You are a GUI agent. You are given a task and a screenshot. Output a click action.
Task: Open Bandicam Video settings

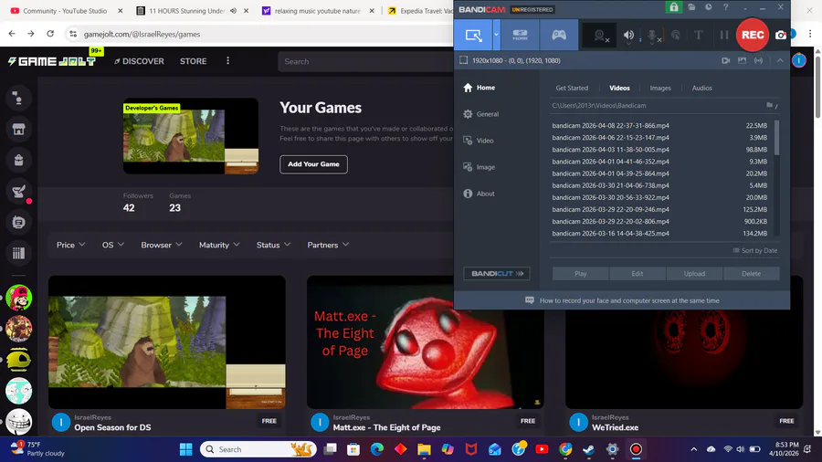pos(478,141)
